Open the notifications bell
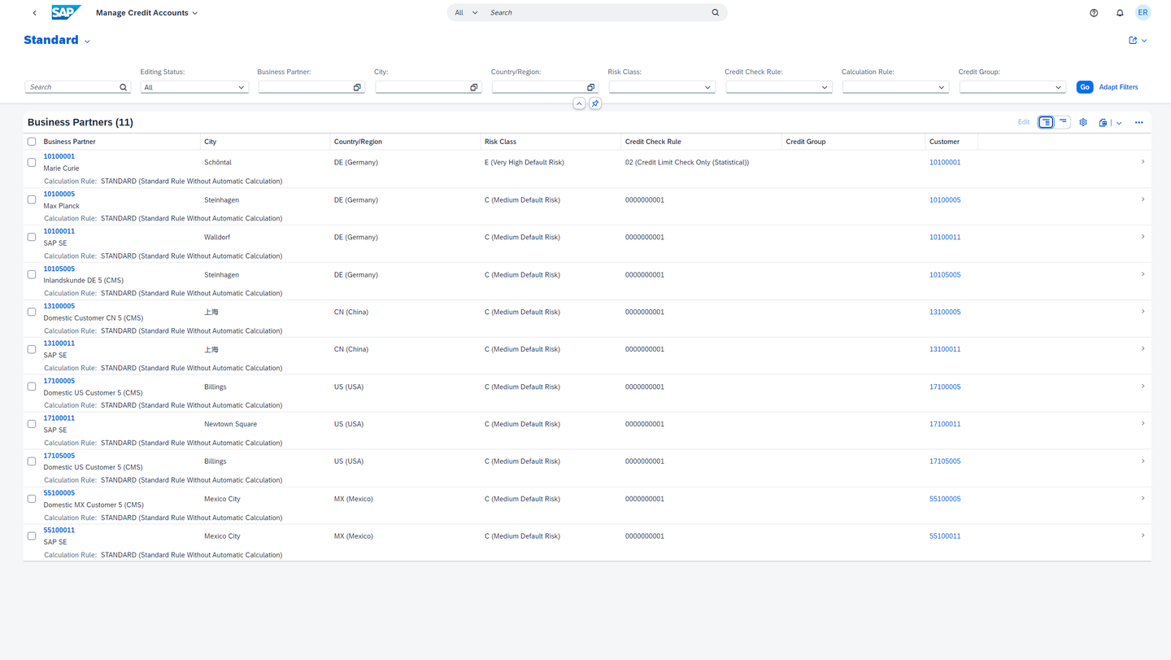 coord(1120,13)
